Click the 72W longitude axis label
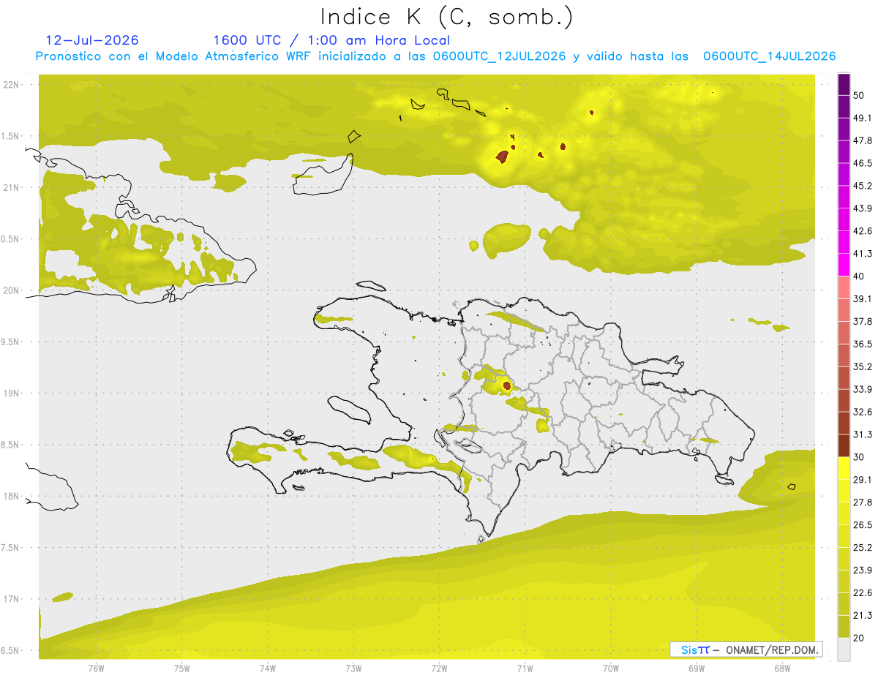 [x=439, y=668]
